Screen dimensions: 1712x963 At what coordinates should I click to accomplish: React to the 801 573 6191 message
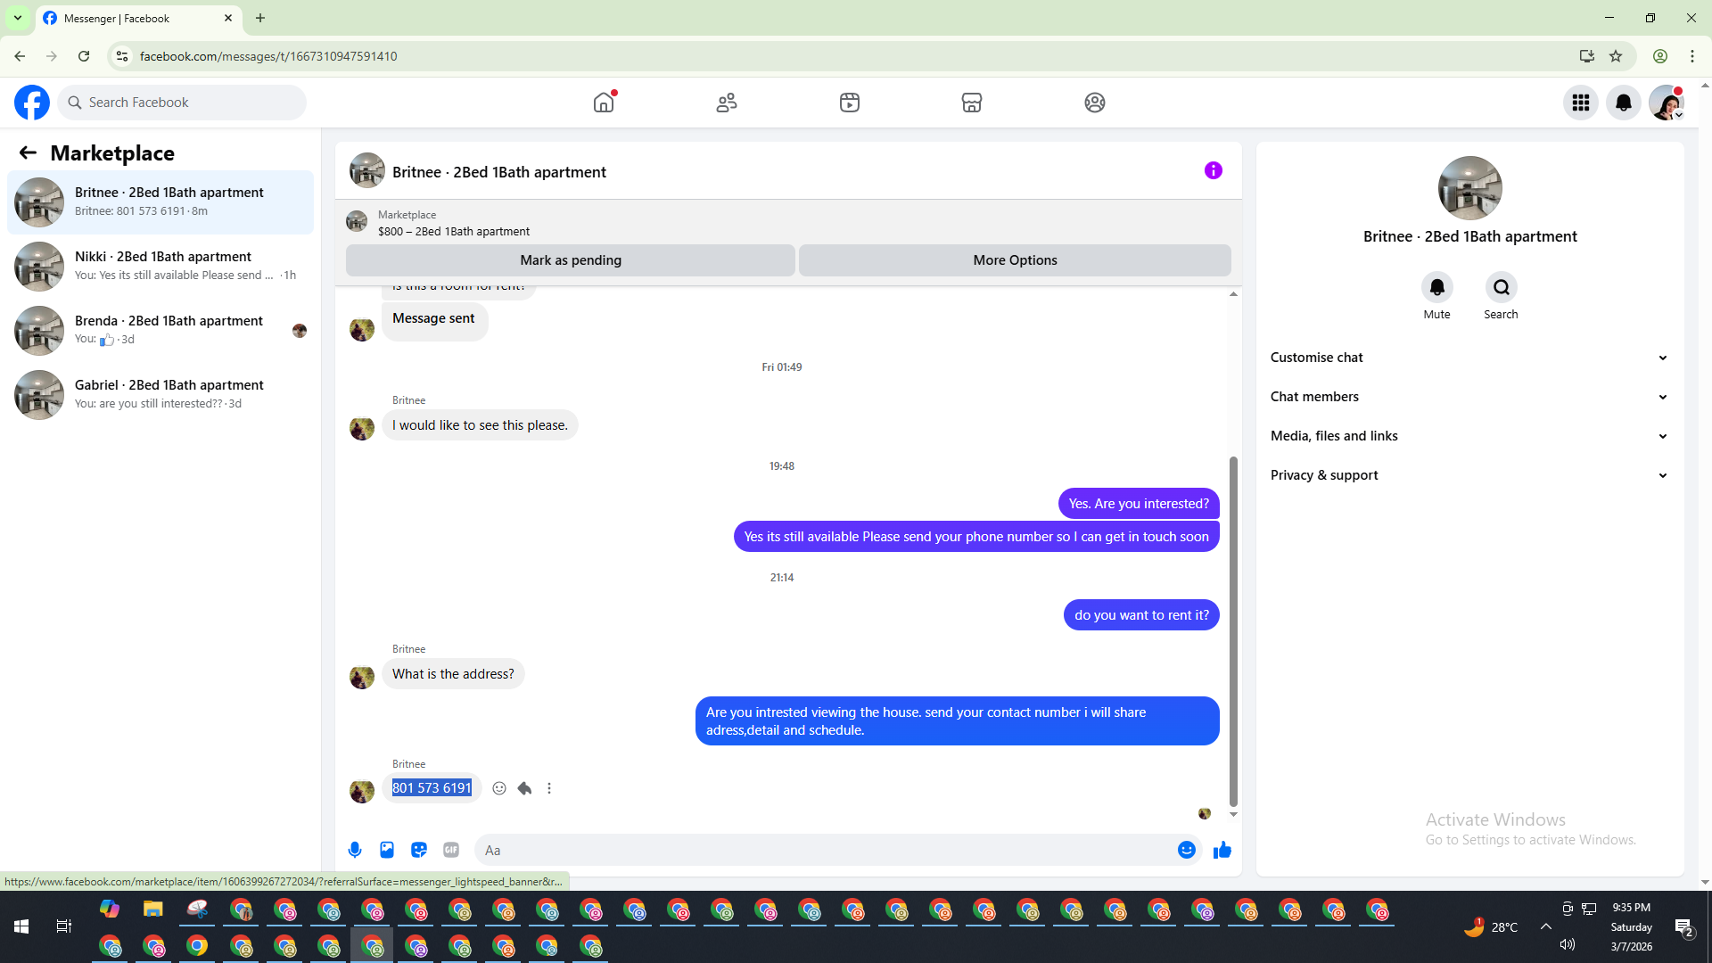tap(499, 788)
